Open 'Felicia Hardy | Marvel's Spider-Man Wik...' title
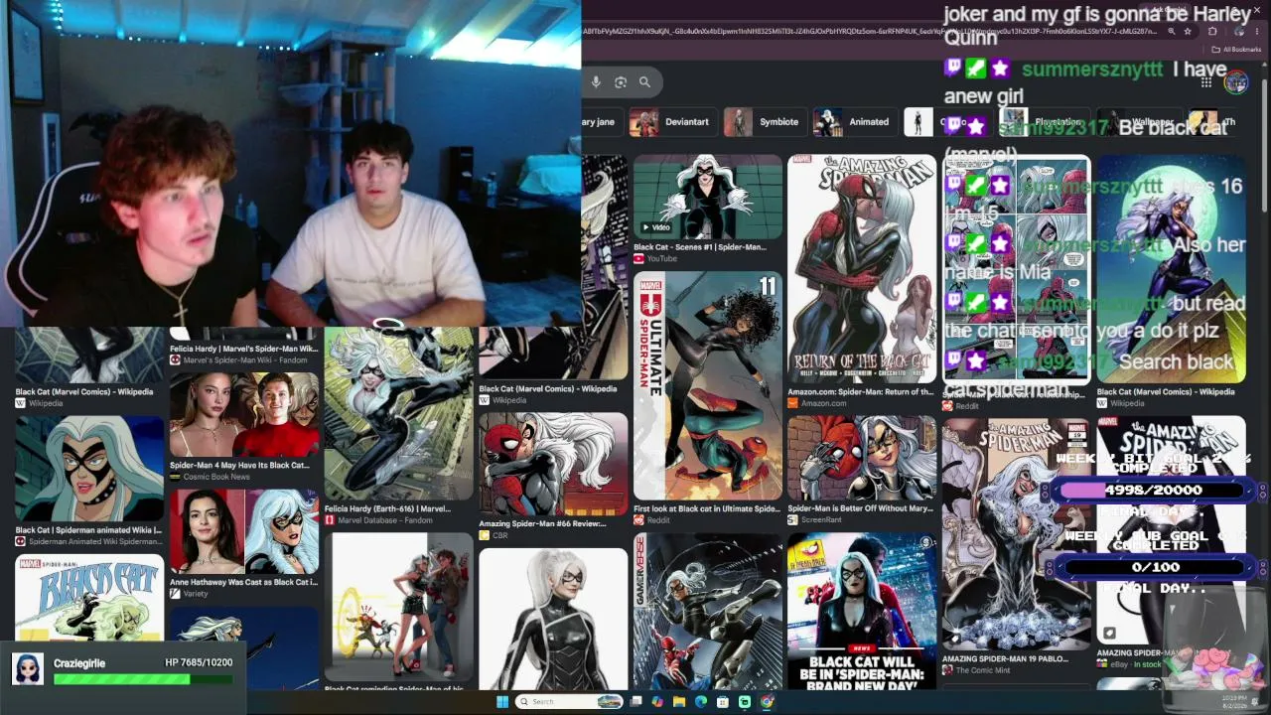The height and width of the screenshot is (715, 1271). [x=244, y=350]
